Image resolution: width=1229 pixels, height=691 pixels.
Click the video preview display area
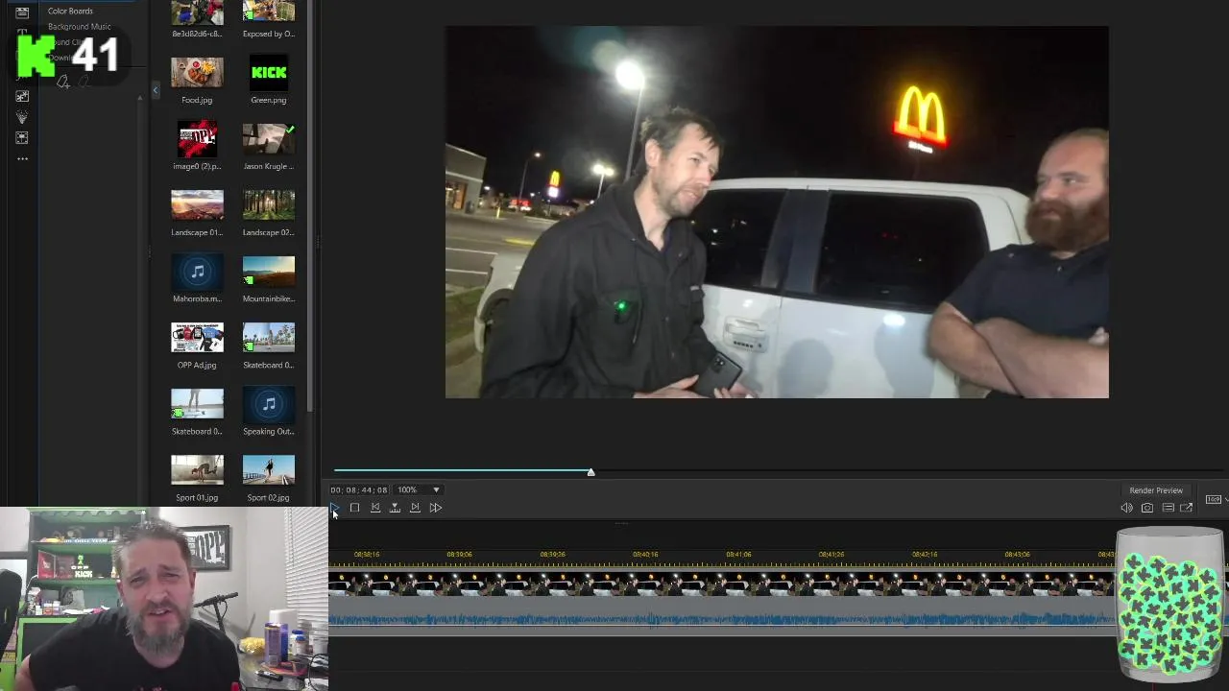[x=777, y=212]
